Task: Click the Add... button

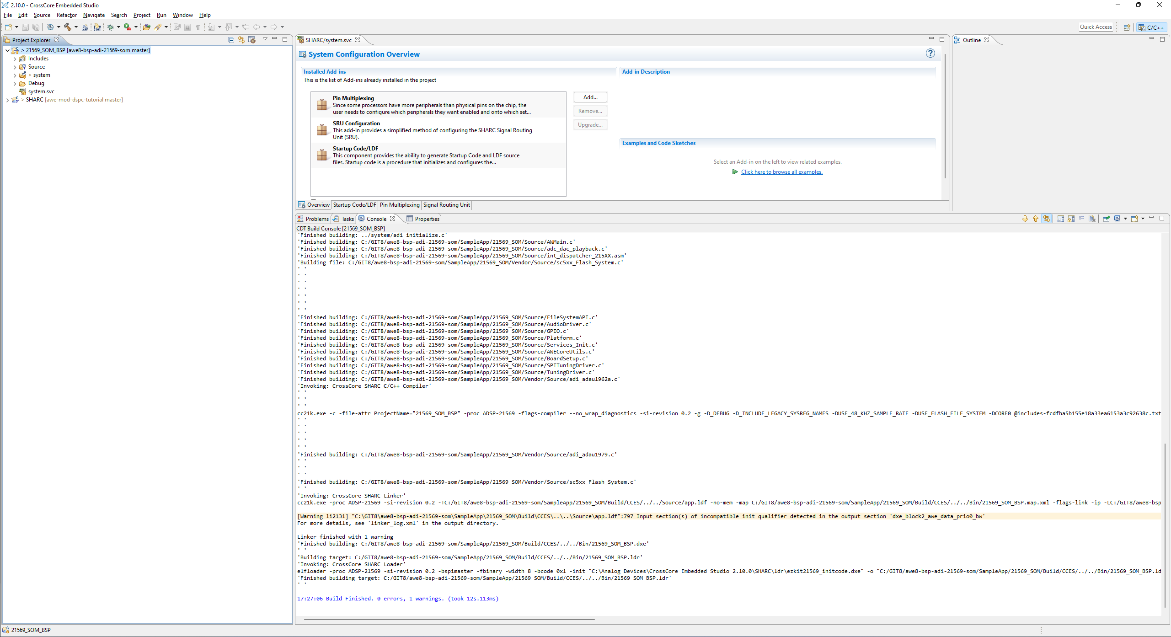Action: [590, 97]
